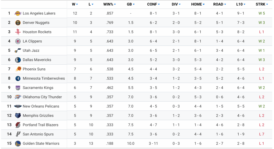274x149 pixels.
Task: Open the Portland Trail Blazers link
Action: [x=40, y=125]
